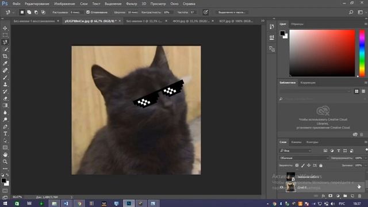Image resolution: width=368 pixels, height=207 pixels.
Task: Select the Move tool
Action: click(5, 28)
